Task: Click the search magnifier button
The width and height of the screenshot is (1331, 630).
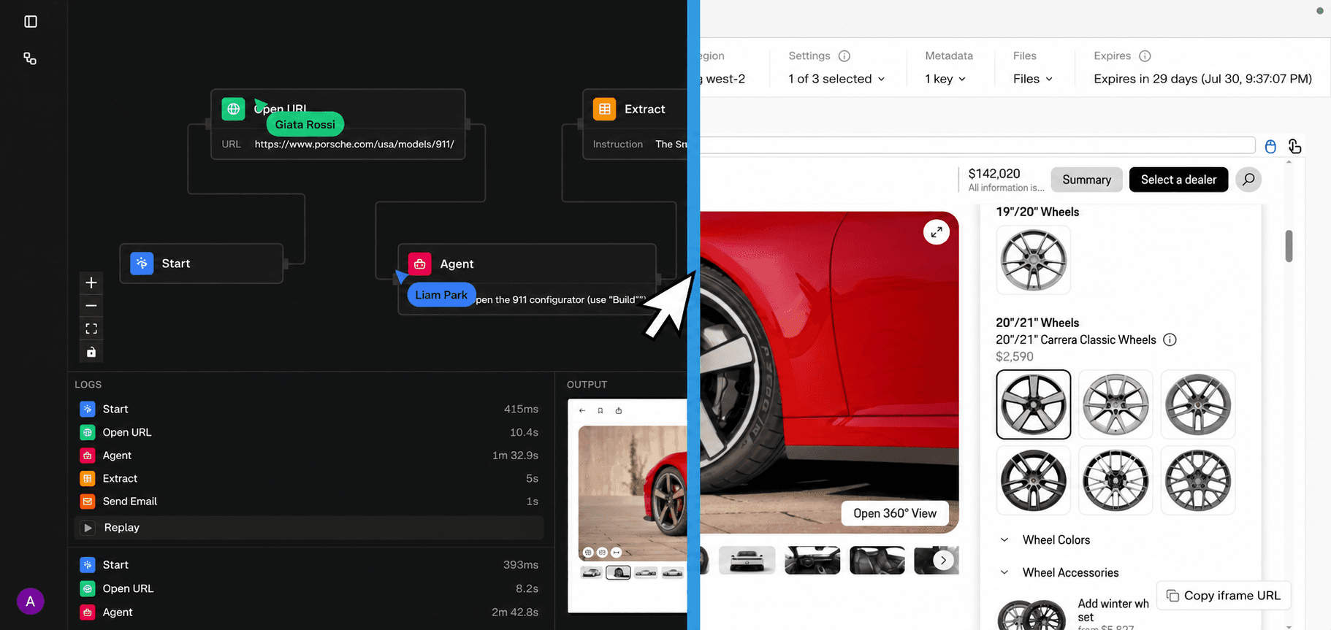Action: click(1248, 180)
